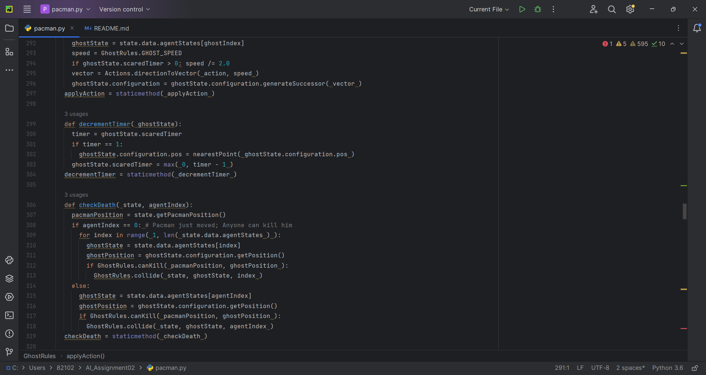The width and height of the screenshot is (706, 375).
Task: Open Search Everywhere
Action: pos(611,9)
